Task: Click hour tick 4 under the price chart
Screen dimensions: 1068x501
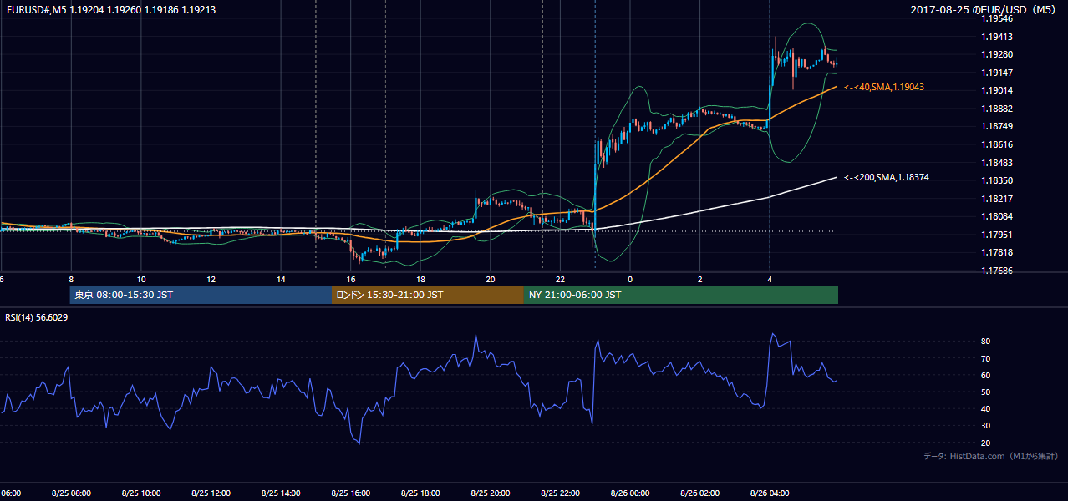Action: pyautogui.click(x=769, y=279)
